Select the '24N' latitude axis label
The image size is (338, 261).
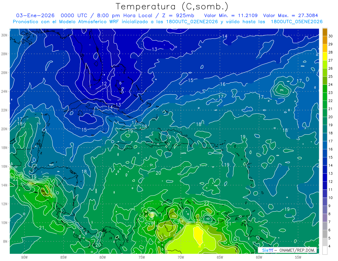[5, 91]
